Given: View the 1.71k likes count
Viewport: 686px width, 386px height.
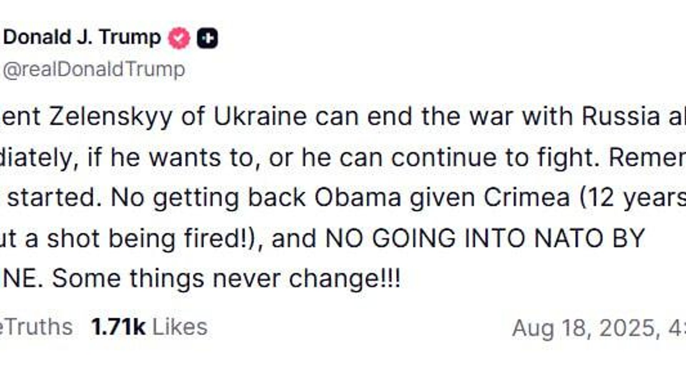Looking at the screenshot, I should [118, 327].
